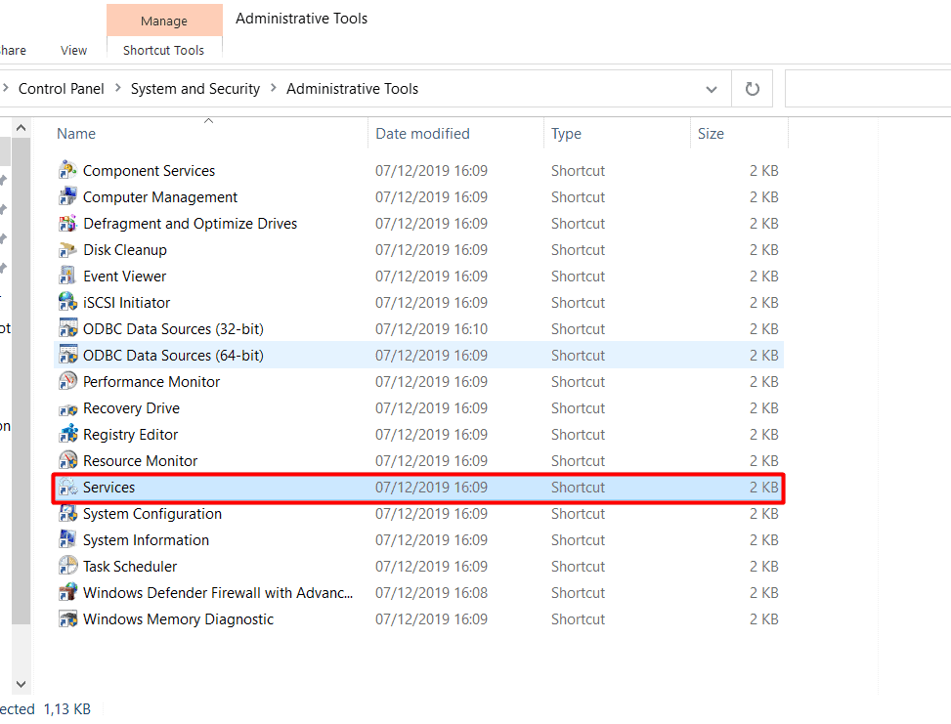Click the Administrative Tools breadcrumb segment
The width and height of the screenshot is (951, 724).
click(353, 89)
